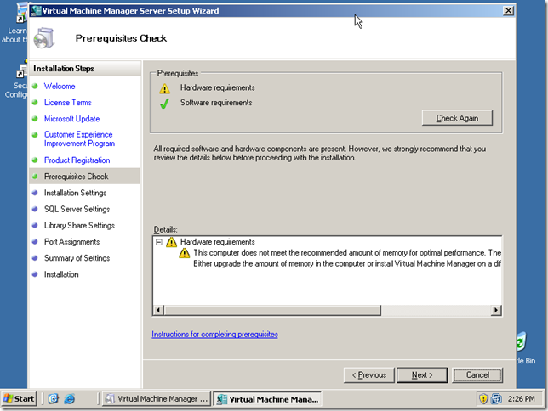Open the Windows Start menu
The height and width of the screenshot is (411, 548).
[20, 399]
